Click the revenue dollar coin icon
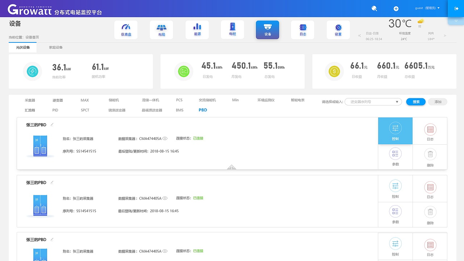464x261 pixels. pyautogui.click(x=334, y=71)
